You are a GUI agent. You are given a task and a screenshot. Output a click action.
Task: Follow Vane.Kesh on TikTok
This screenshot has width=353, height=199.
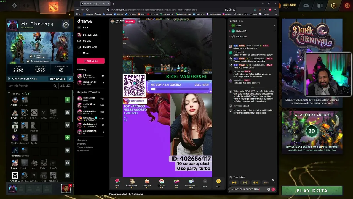click(130, 22)
